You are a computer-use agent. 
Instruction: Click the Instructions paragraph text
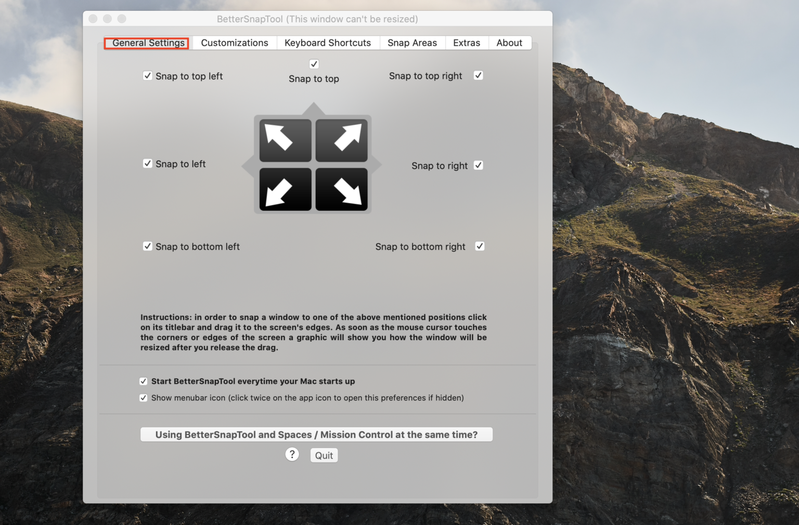pyautogui.click(x=314, y=332)
